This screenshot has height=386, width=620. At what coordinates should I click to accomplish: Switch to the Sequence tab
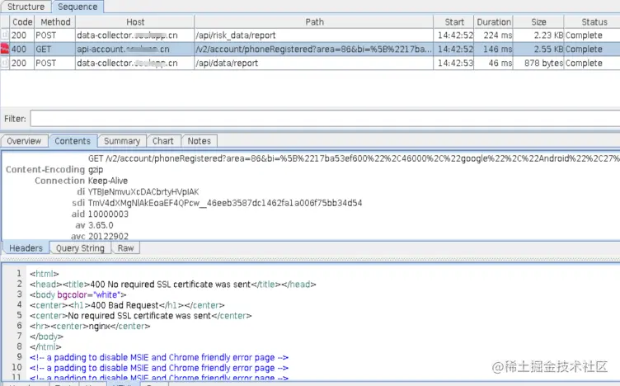coord(77,7)
